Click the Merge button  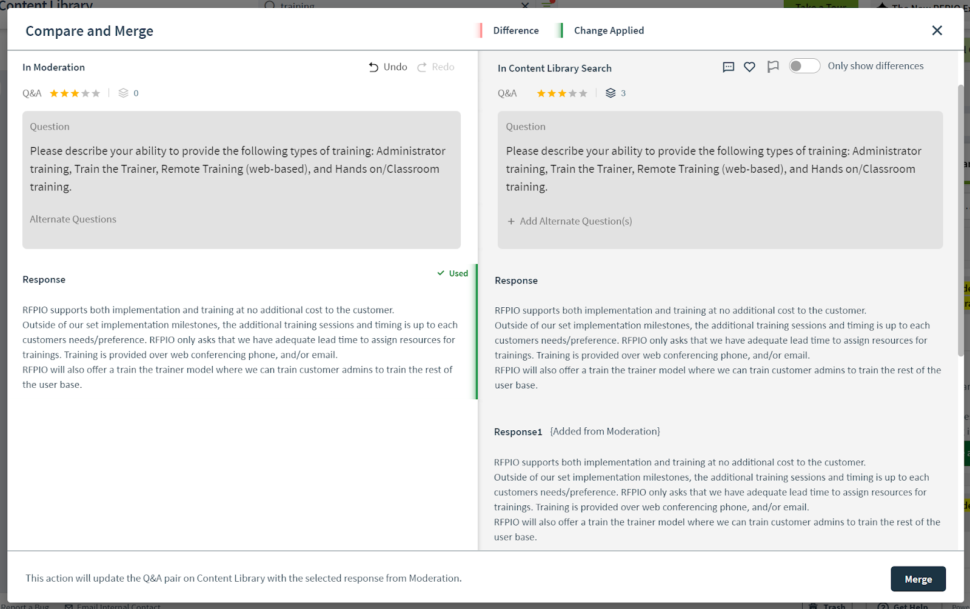918,579
